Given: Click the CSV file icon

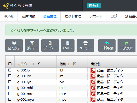Looking at the screenshot, I should pyautogui.click(x=68, y=43).
